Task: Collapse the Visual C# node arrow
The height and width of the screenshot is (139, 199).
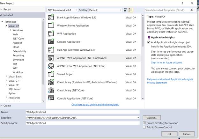Action: point(6,26)
